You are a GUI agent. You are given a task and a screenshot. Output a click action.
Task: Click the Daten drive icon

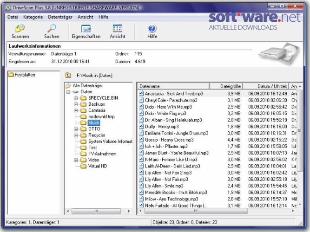(75, 92)
